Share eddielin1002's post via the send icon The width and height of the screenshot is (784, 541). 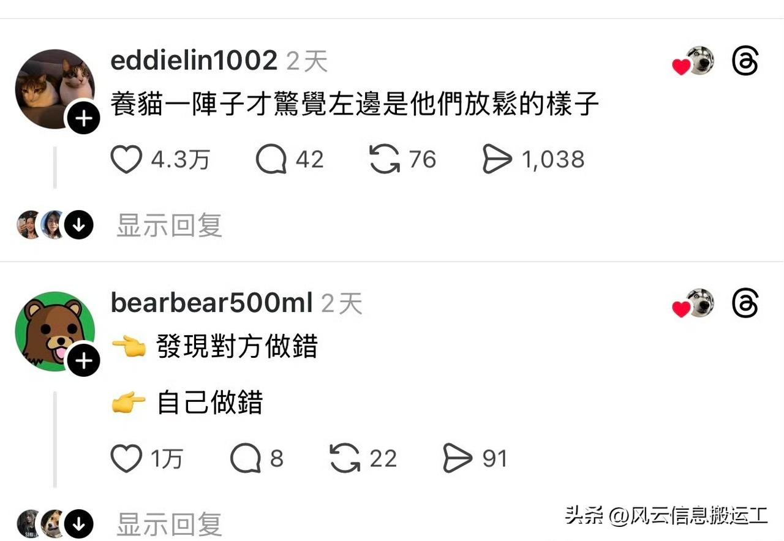pyautogui.click(x=497, y=159)
